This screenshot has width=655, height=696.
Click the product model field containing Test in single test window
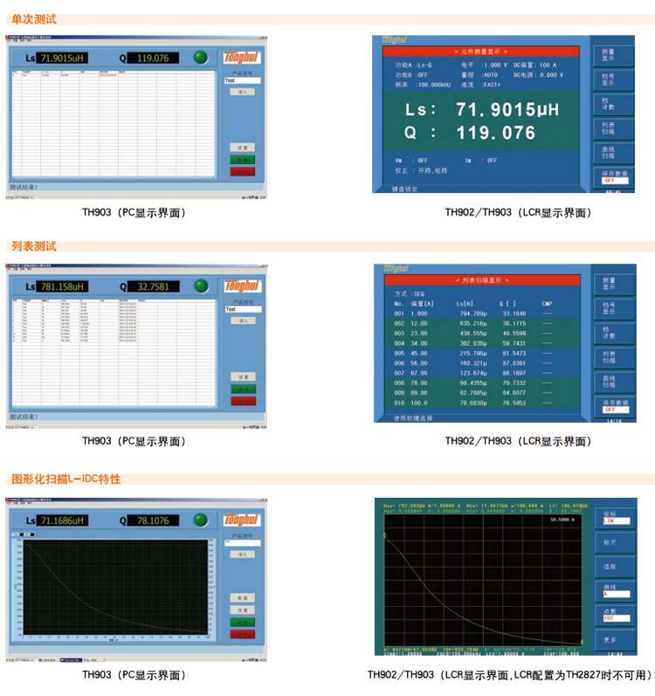coord(241,80)
